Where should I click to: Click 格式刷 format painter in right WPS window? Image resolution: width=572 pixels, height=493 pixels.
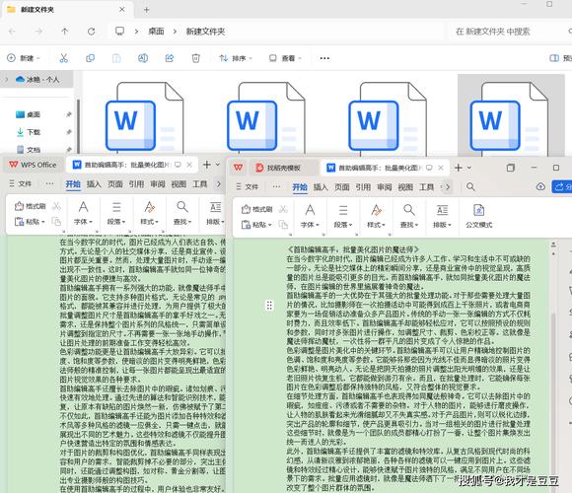click(257, 209)
